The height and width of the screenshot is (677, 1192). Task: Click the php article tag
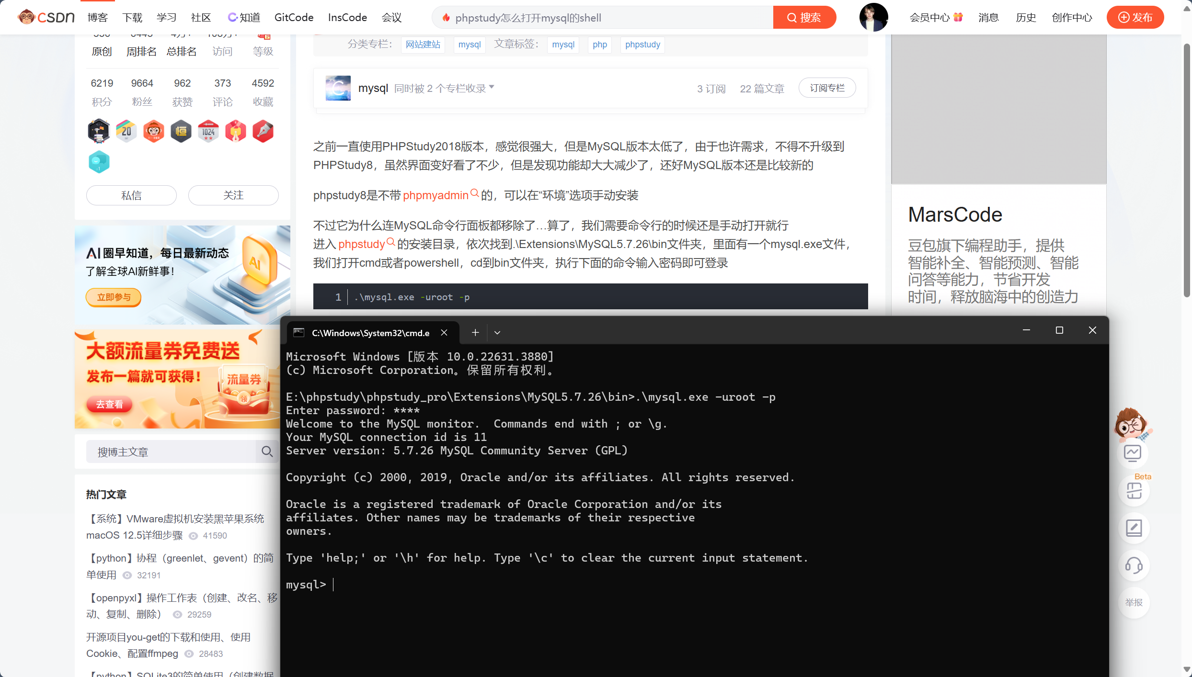(x=599, y=45)
